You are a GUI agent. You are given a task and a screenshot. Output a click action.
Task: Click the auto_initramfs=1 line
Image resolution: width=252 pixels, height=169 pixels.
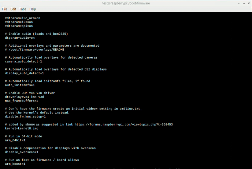[20, 85]
